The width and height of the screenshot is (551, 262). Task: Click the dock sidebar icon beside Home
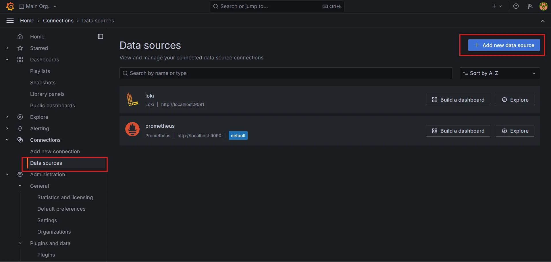pyautogui.click(x=100, y=36)
